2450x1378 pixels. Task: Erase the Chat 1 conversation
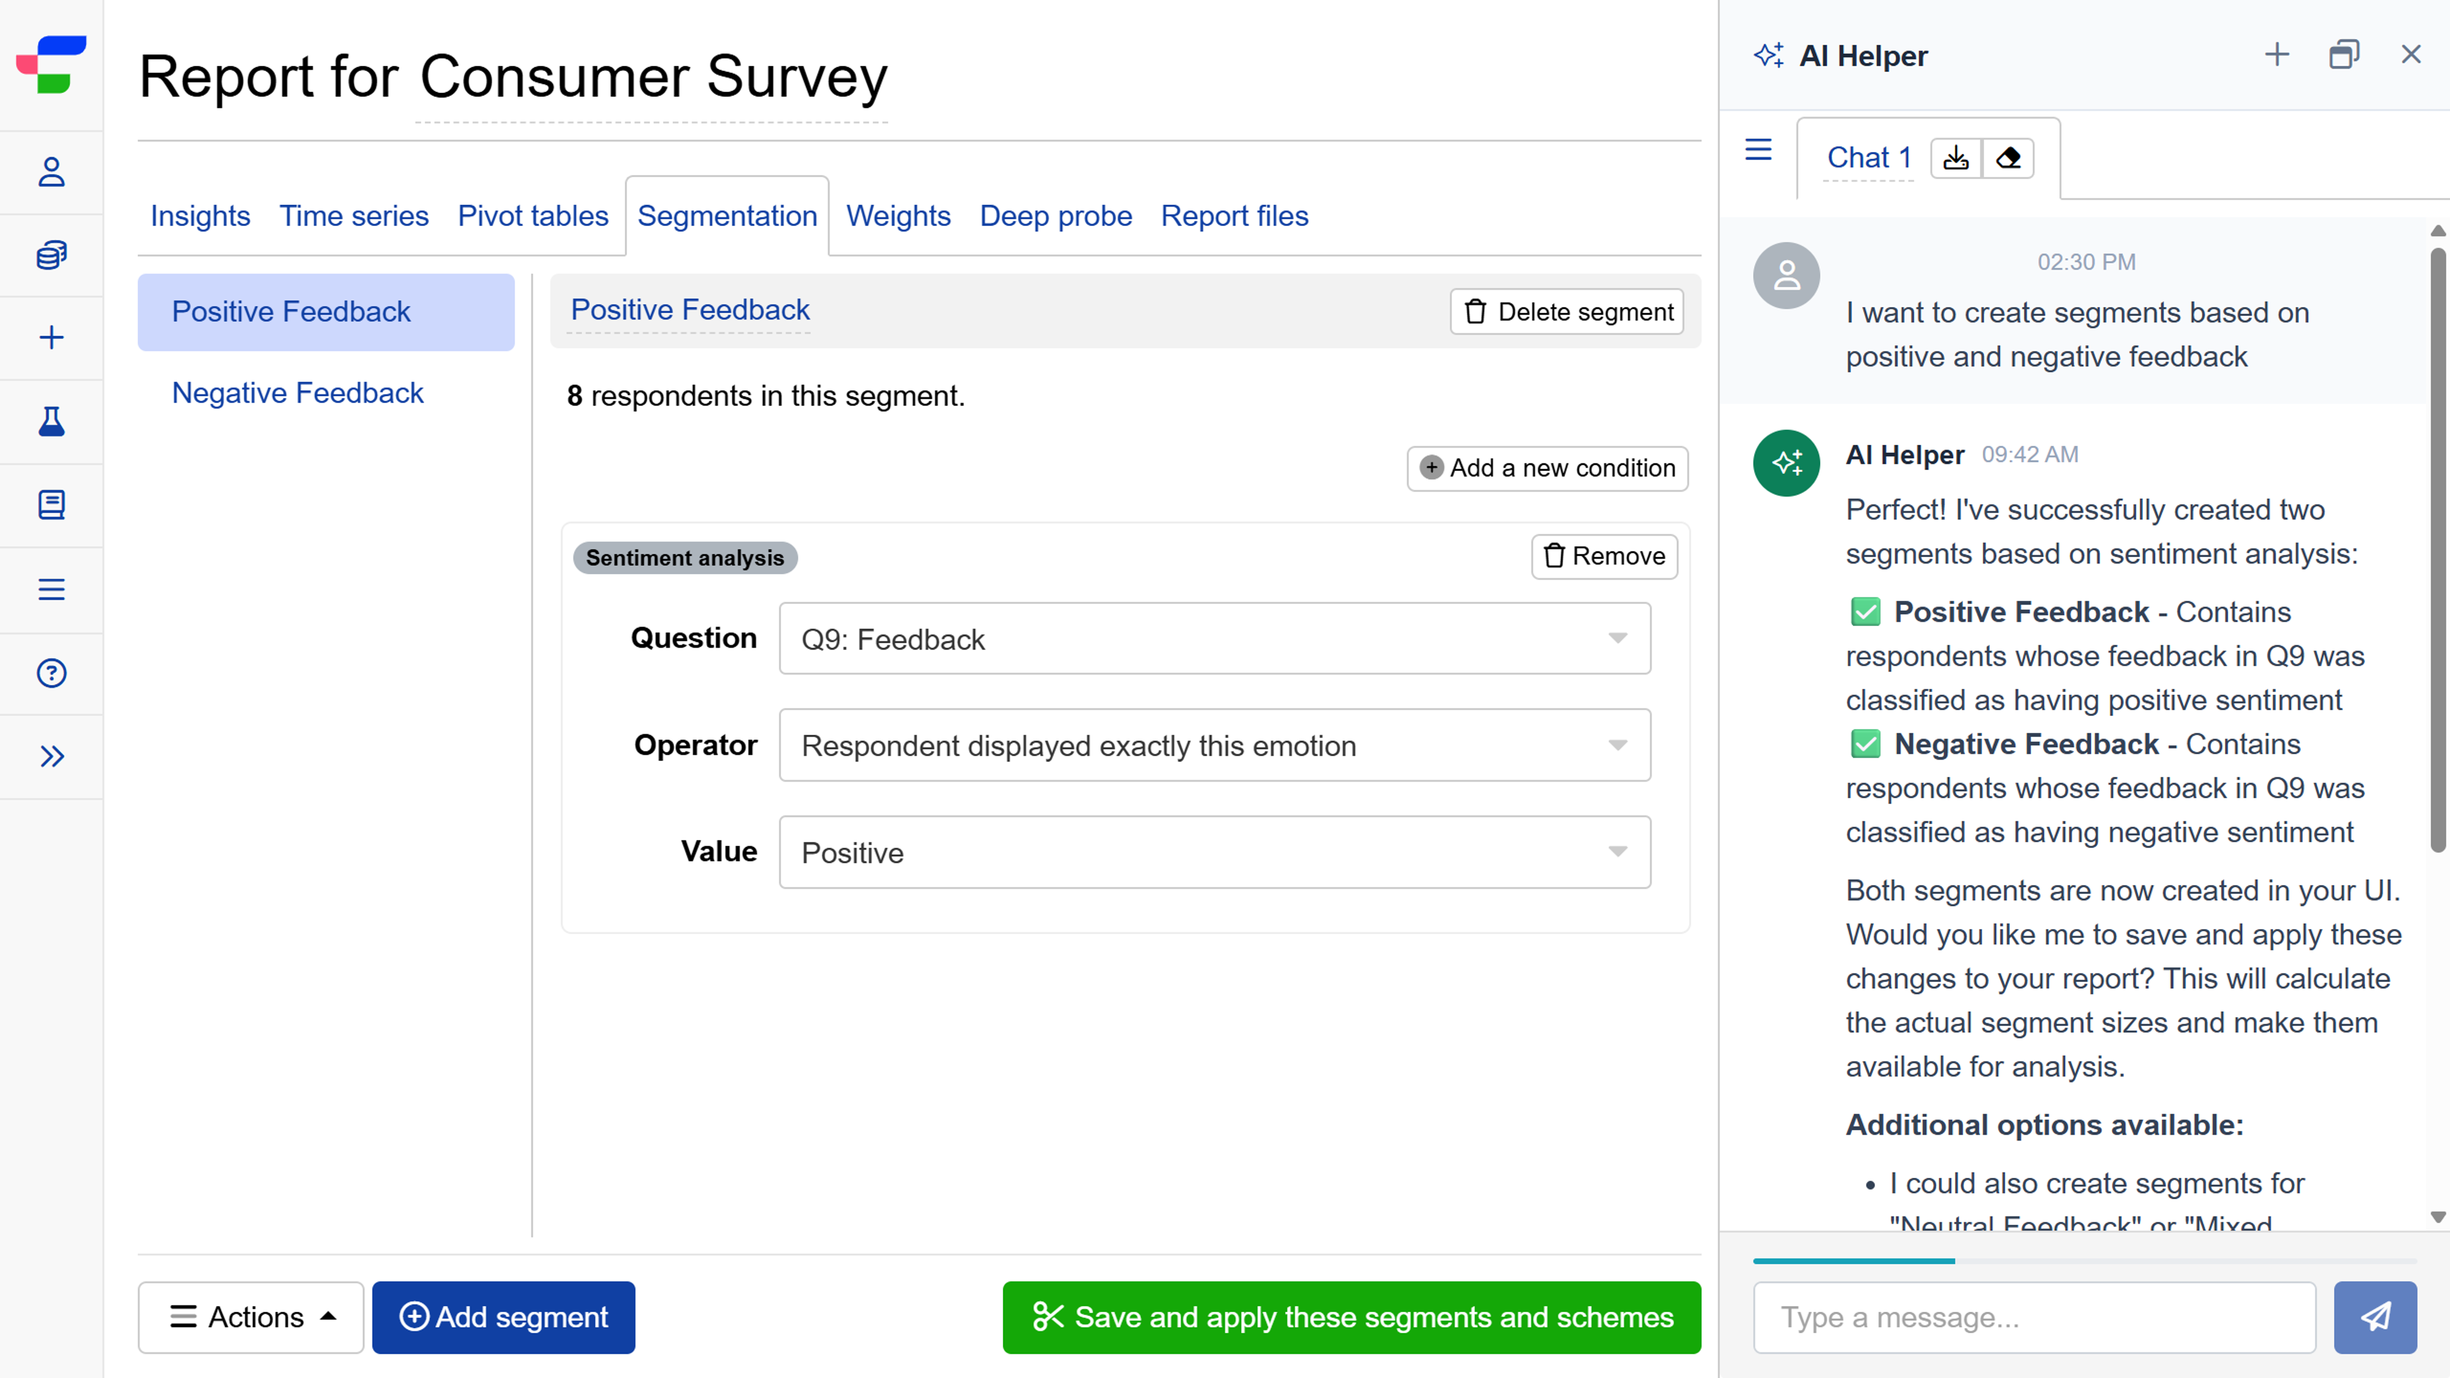[2010, 158]
